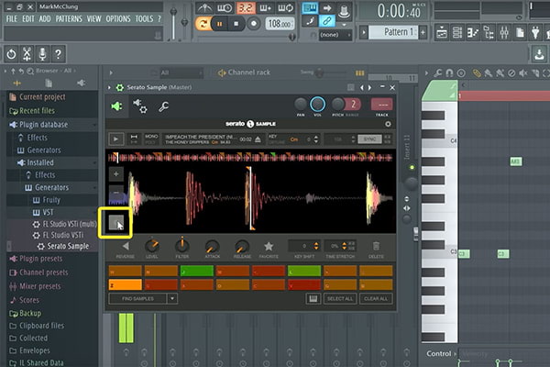550x367 pixels.
Task: Toggle wait for input before recording
Action: tap(225, 7)
